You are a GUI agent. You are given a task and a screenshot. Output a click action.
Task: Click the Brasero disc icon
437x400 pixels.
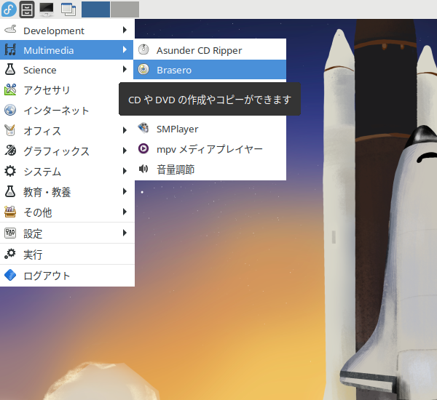(143, 69)
